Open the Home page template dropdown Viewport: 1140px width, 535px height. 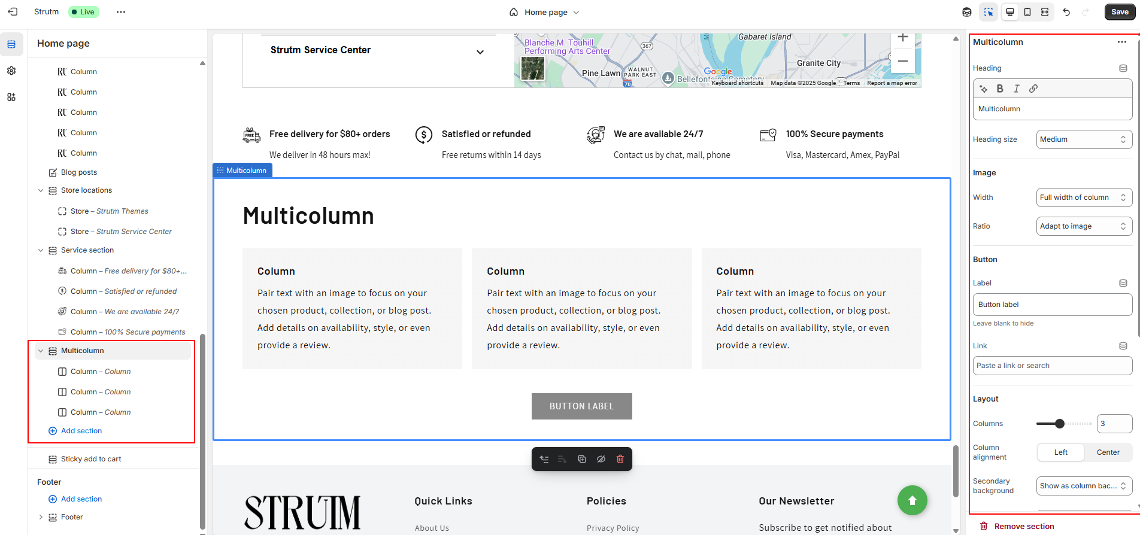coord(544,12)
